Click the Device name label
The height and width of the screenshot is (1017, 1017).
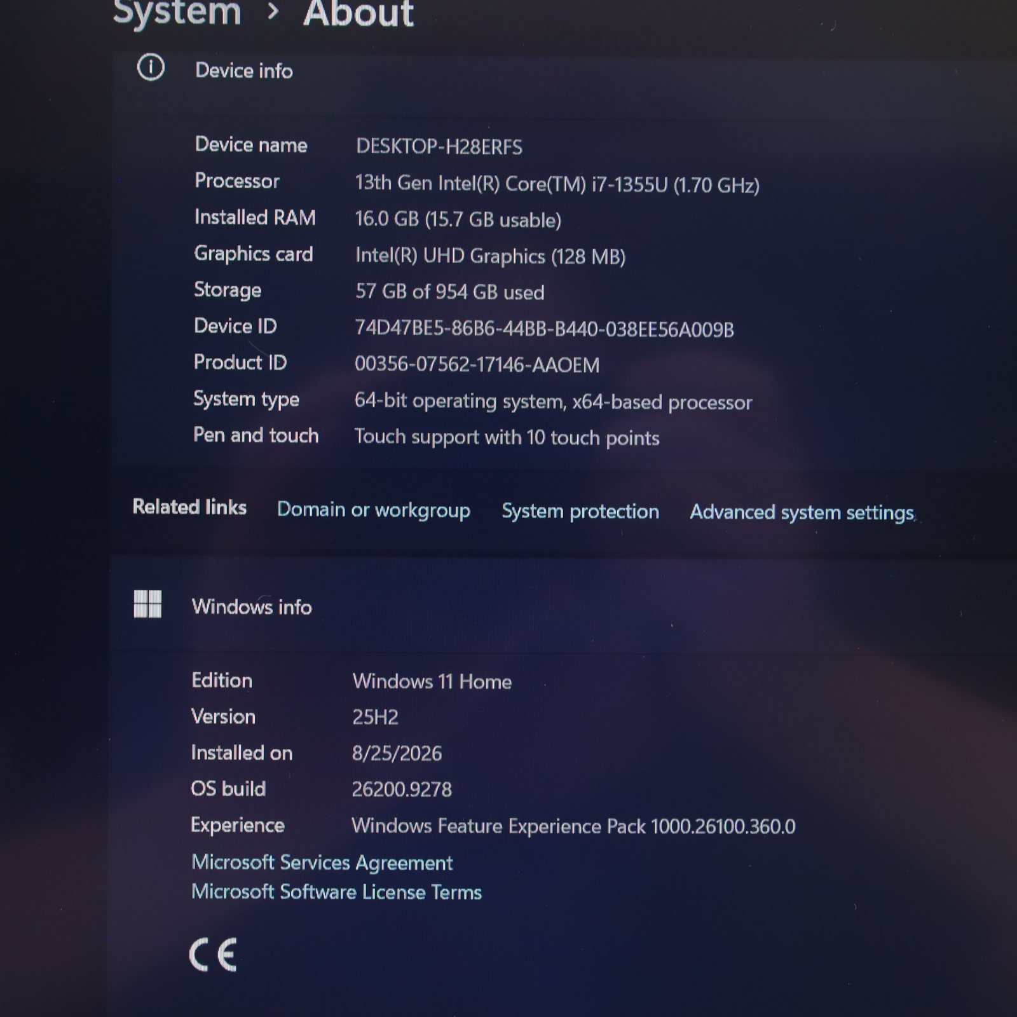(x=251, y=145)
